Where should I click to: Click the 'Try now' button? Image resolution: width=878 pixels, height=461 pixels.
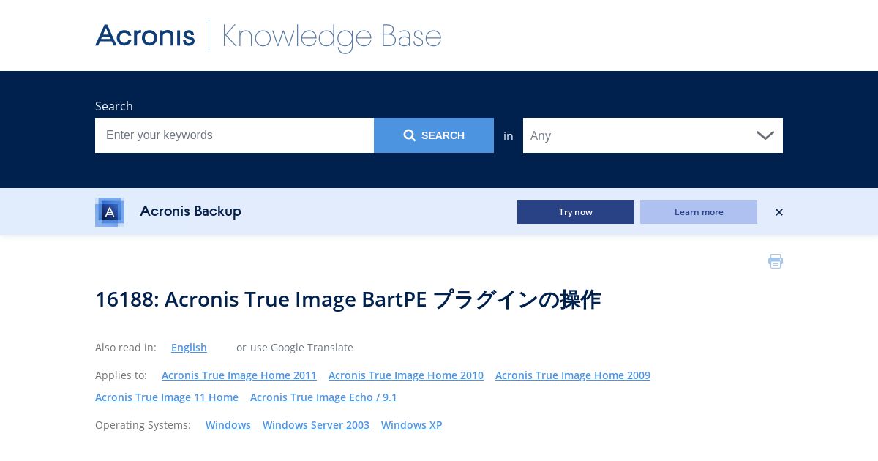pos(576,212)
